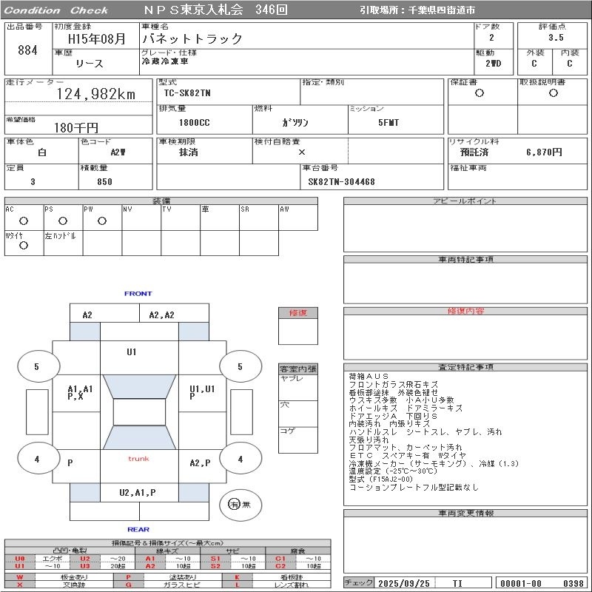Select the rear-right tire circle marked 4
This screenshot has width=592, height=592.
[239, 459]
